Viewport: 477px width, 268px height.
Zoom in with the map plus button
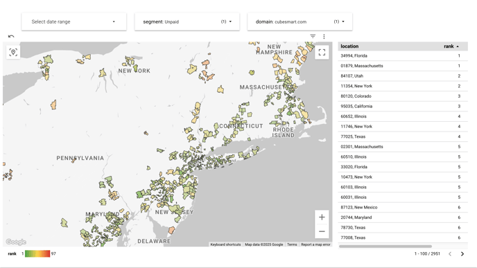point(322,217)
